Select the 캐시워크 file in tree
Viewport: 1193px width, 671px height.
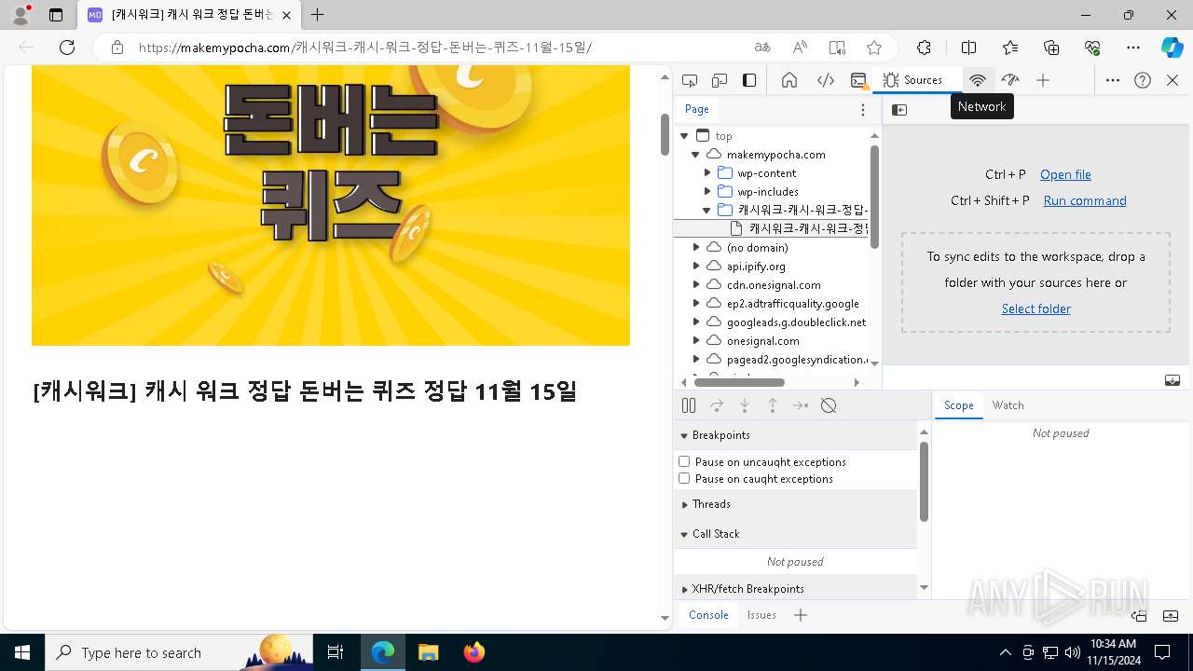(x=772, y=228)
